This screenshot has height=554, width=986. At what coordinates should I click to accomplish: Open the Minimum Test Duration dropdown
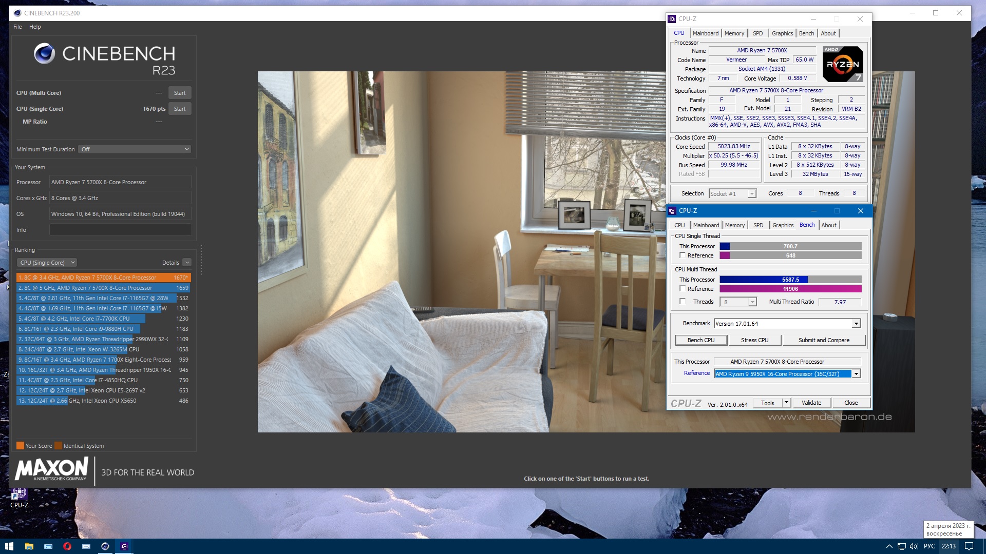(135, 149)
